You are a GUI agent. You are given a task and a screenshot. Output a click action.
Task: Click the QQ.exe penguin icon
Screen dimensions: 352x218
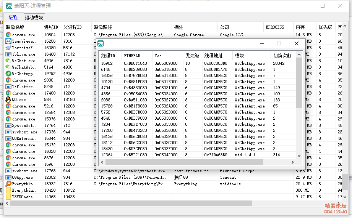(8, 99)
